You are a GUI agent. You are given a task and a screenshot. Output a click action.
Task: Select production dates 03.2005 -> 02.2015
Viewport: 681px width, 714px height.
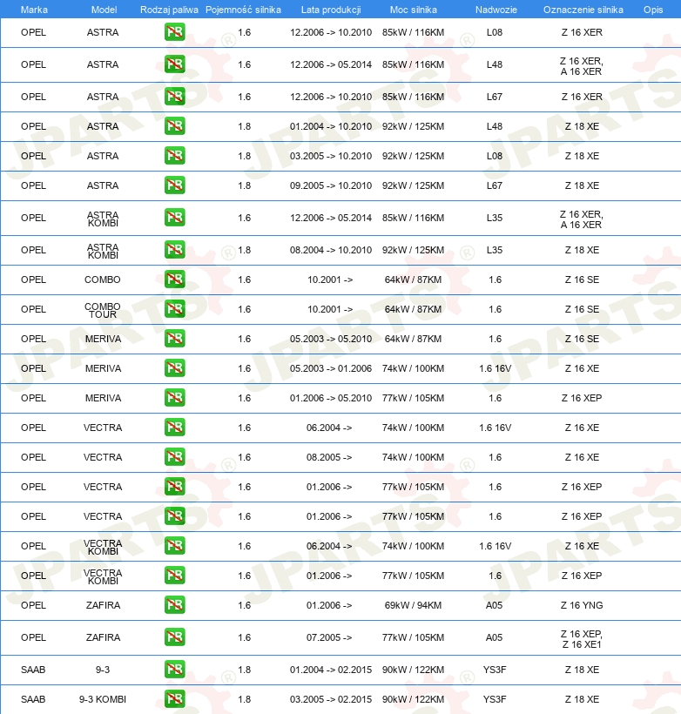click(331, 699)
